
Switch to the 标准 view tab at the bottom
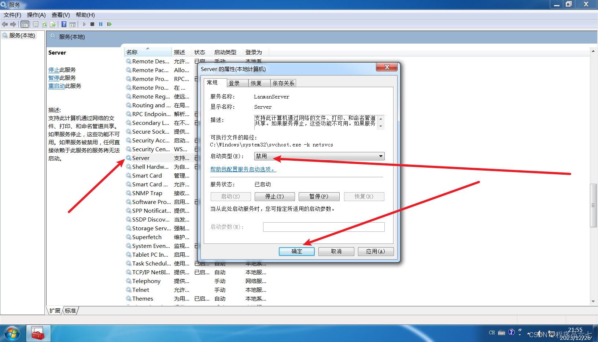point(70,311)
